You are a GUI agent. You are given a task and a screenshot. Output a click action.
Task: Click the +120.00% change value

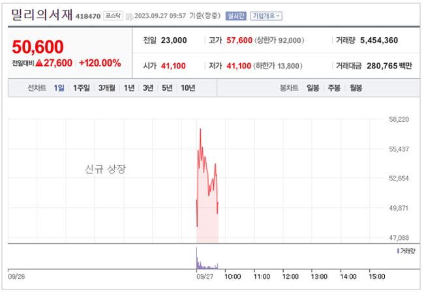pyautogui.click(x=100, y=63)
